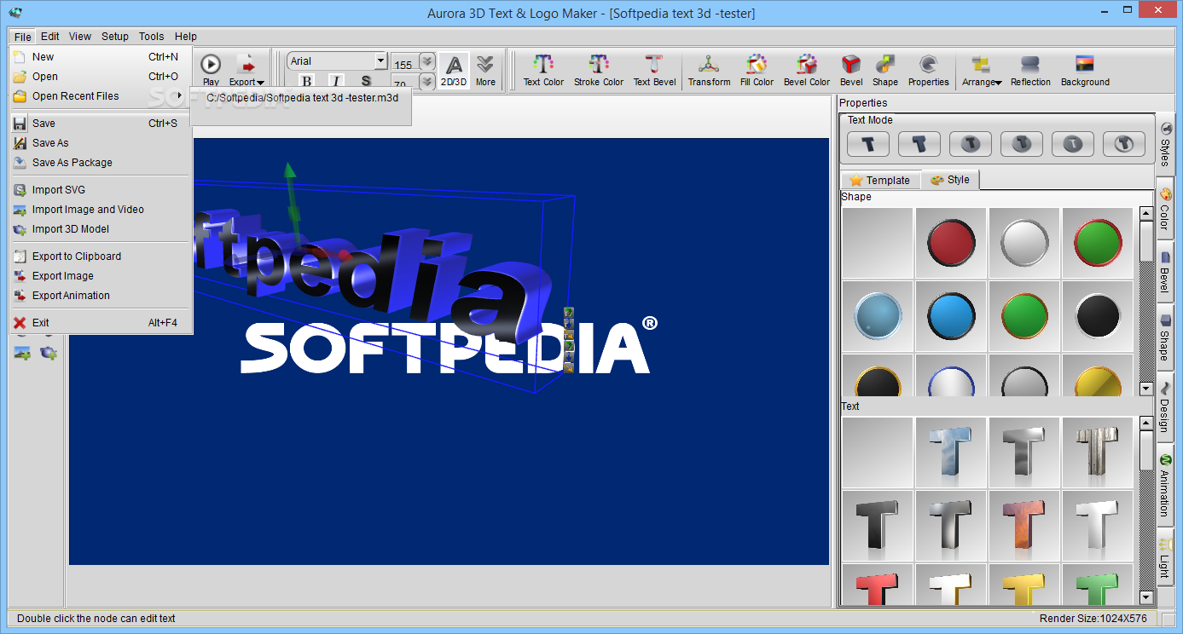The width and height of the screenshot is (1183, 634).
Task: Select the Transform tool
Action: click(x=709, y=70)
